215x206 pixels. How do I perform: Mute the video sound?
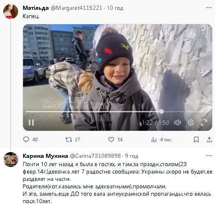[x=178, y=123]
